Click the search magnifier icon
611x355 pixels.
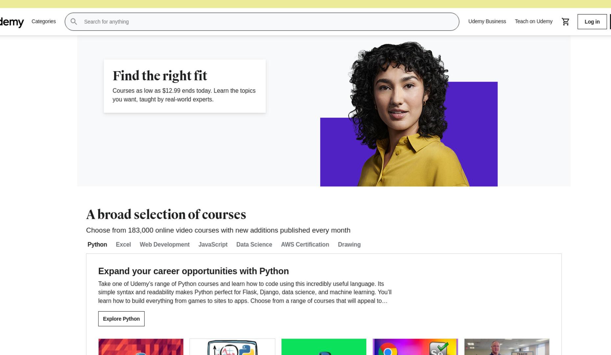click(x=74, y=22)
